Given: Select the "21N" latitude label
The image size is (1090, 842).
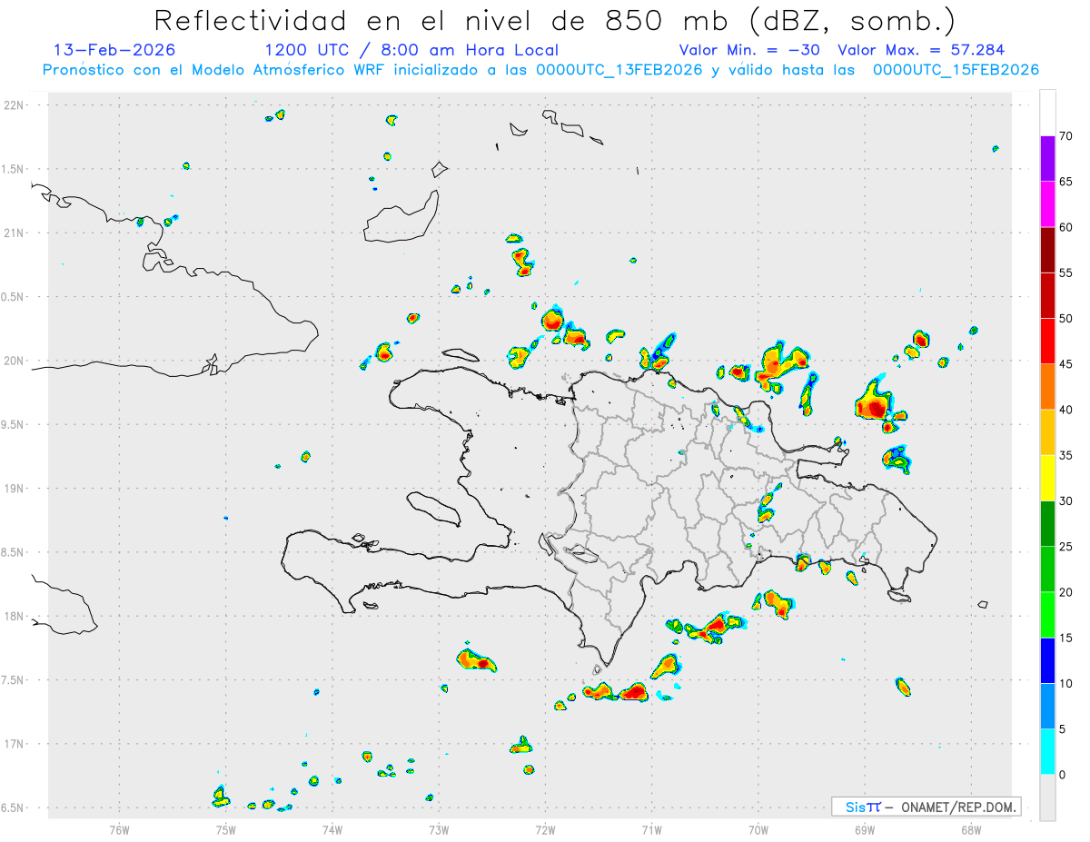Looking at the screenshot, I should point(15,233).
